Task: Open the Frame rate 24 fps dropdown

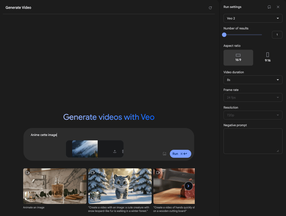Action: click(x=253, y=97)
